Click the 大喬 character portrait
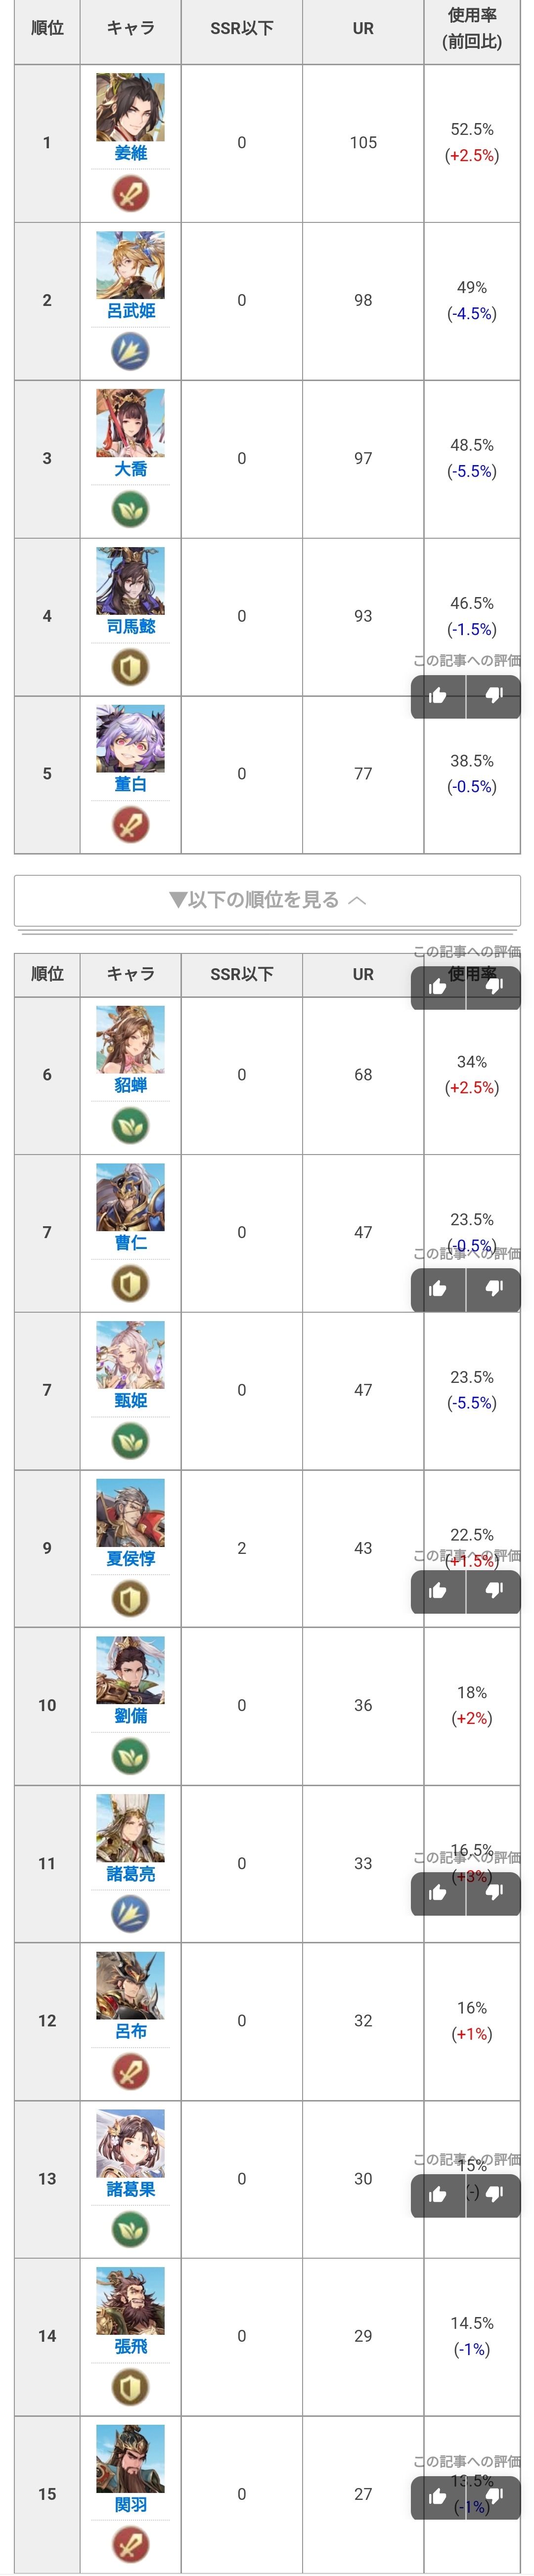Screen dimensions: 534x2576 click(130, 423)
